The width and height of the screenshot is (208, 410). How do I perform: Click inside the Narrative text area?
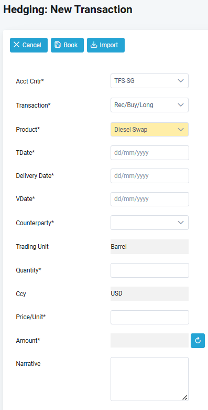coord(149,379)
